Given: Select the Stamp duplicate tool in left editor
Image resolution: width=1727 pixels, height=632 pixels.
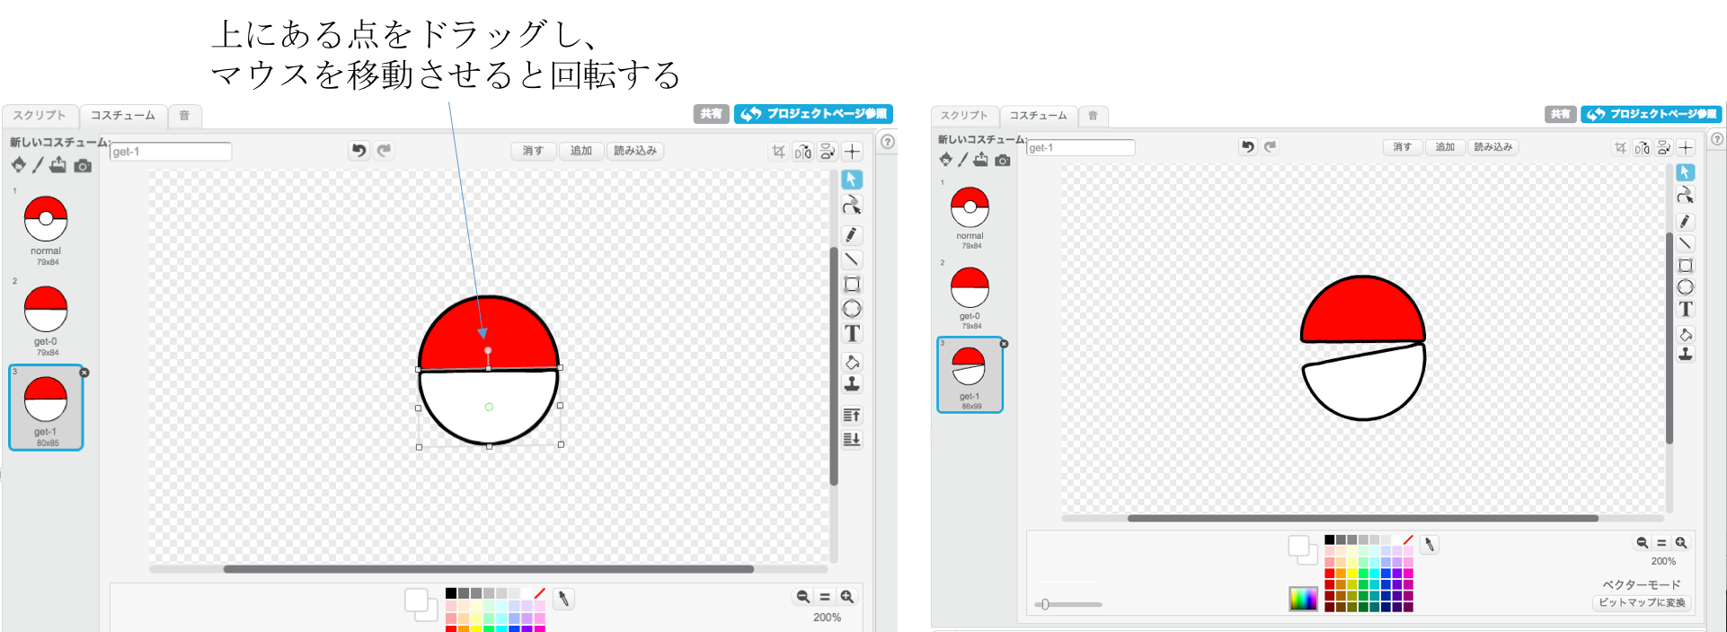Looking at the screenshot, I should coord(852,384).
